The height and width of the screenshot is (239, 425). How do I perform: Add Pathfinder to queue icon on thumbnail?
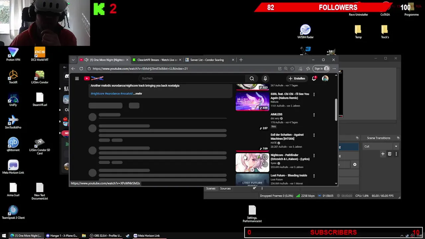(x=265, y=164)
